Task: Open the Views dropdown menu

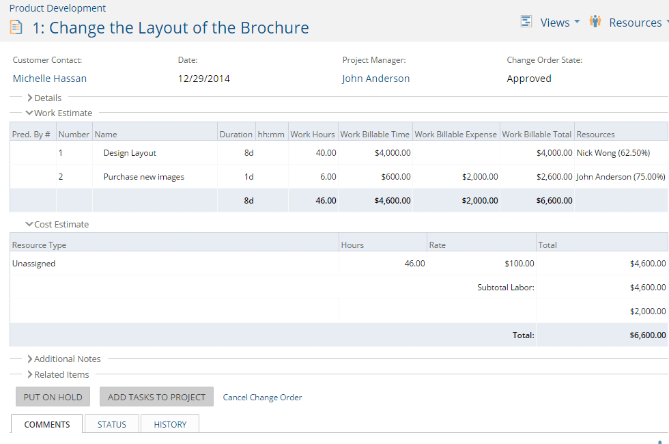Action: [560, 23]
